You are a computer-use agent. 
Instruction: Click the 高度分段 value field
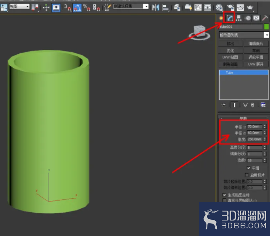(255, 148)
